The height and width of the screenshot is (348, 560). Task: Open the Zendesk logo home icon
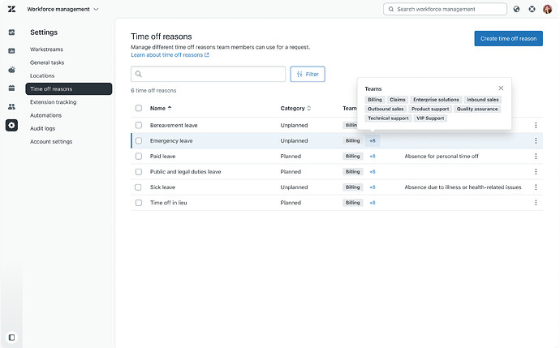11,9
